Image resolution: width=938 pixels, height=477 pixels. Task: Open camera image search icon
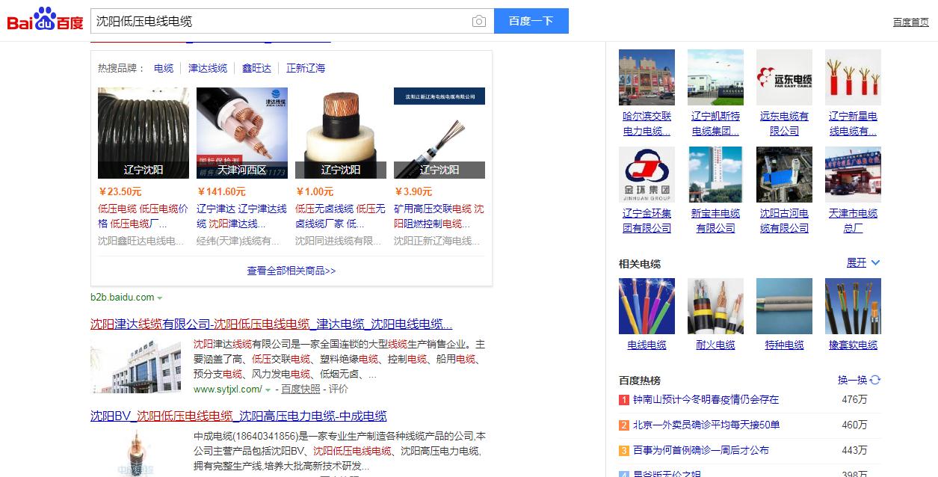[x=479, y=21]
